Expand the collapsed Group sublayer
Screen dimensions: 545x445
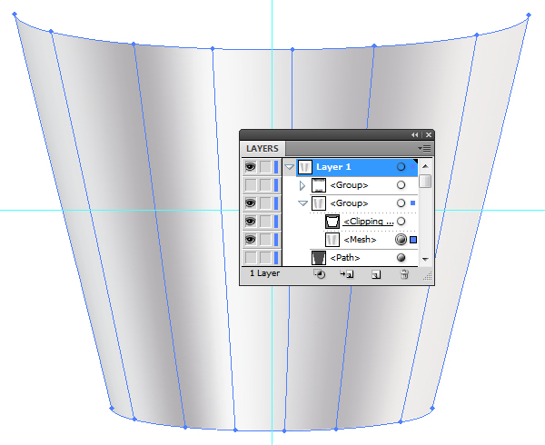302,185
